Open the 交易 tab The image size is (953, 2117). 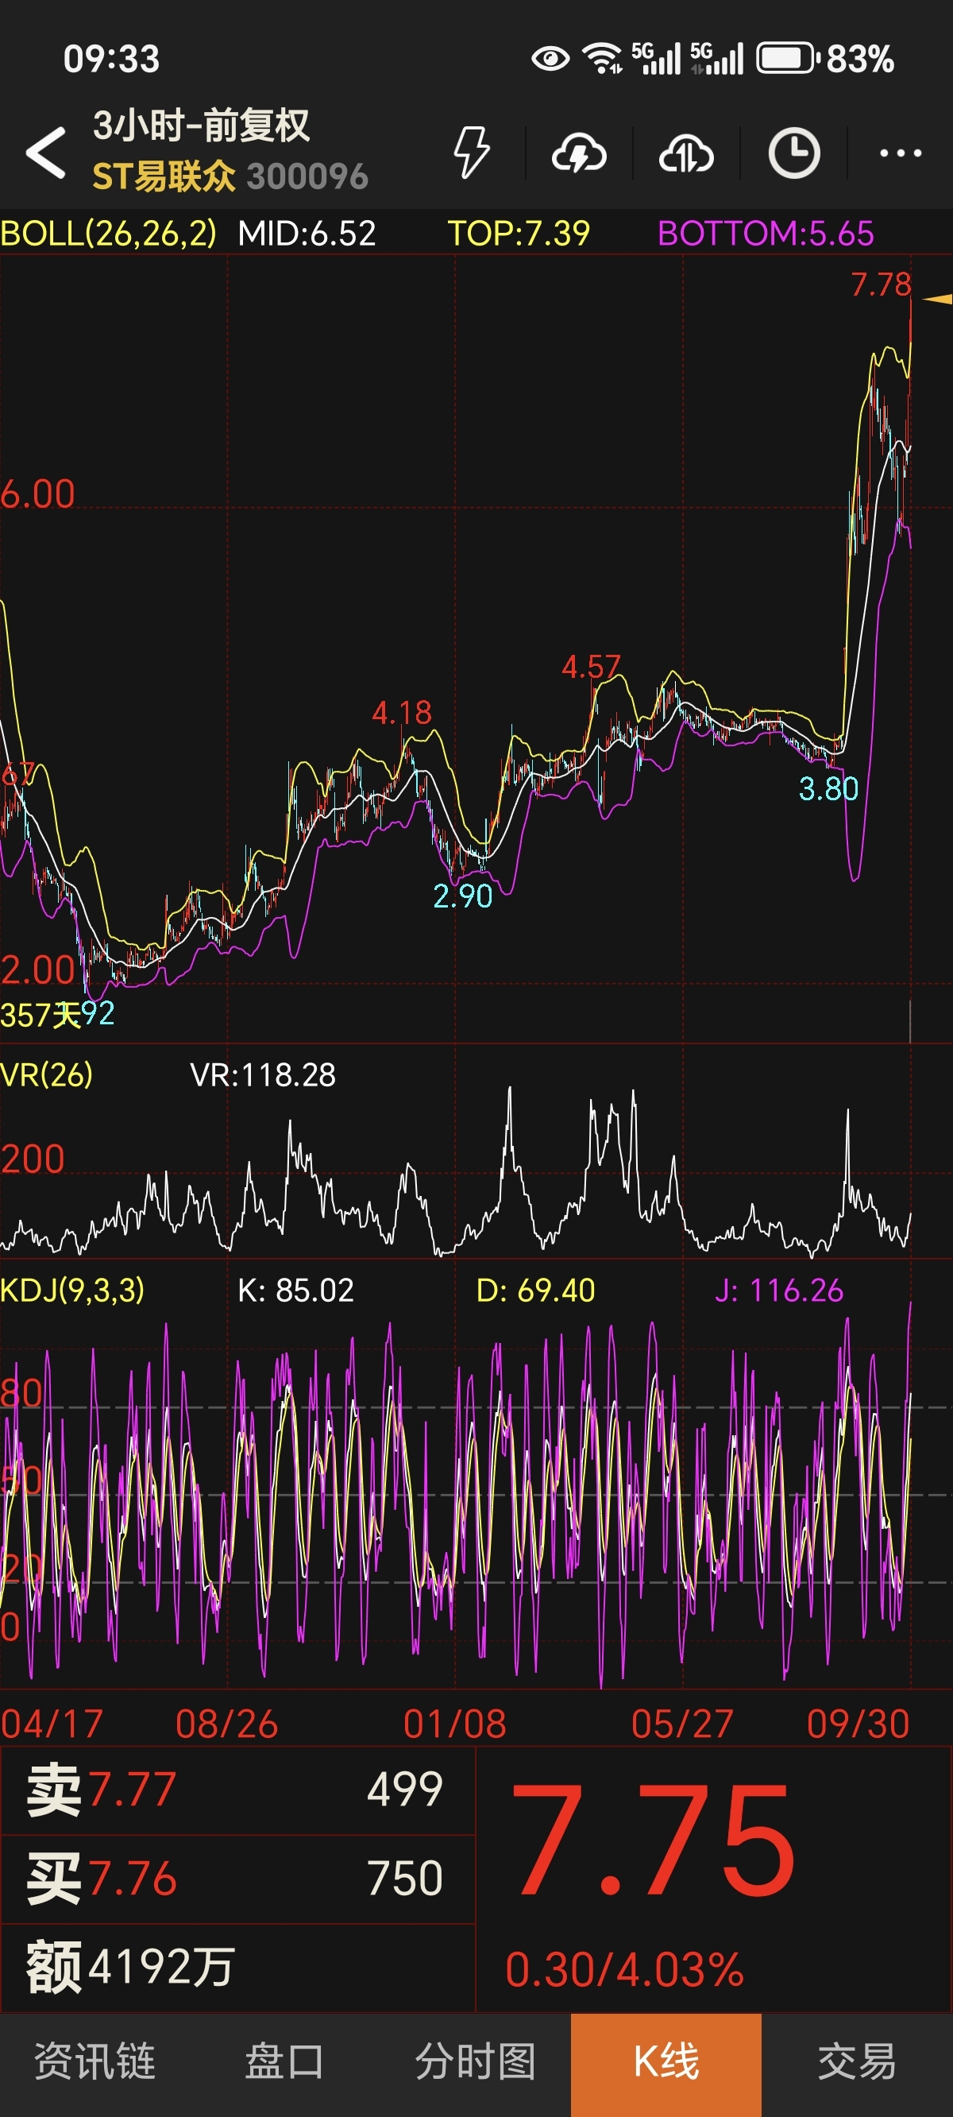[857, 2062]
